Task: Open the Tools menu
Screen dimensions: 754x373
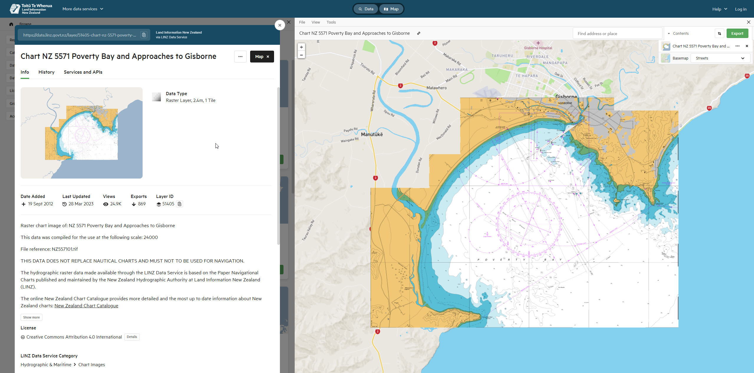Action: tap(331, 22)
